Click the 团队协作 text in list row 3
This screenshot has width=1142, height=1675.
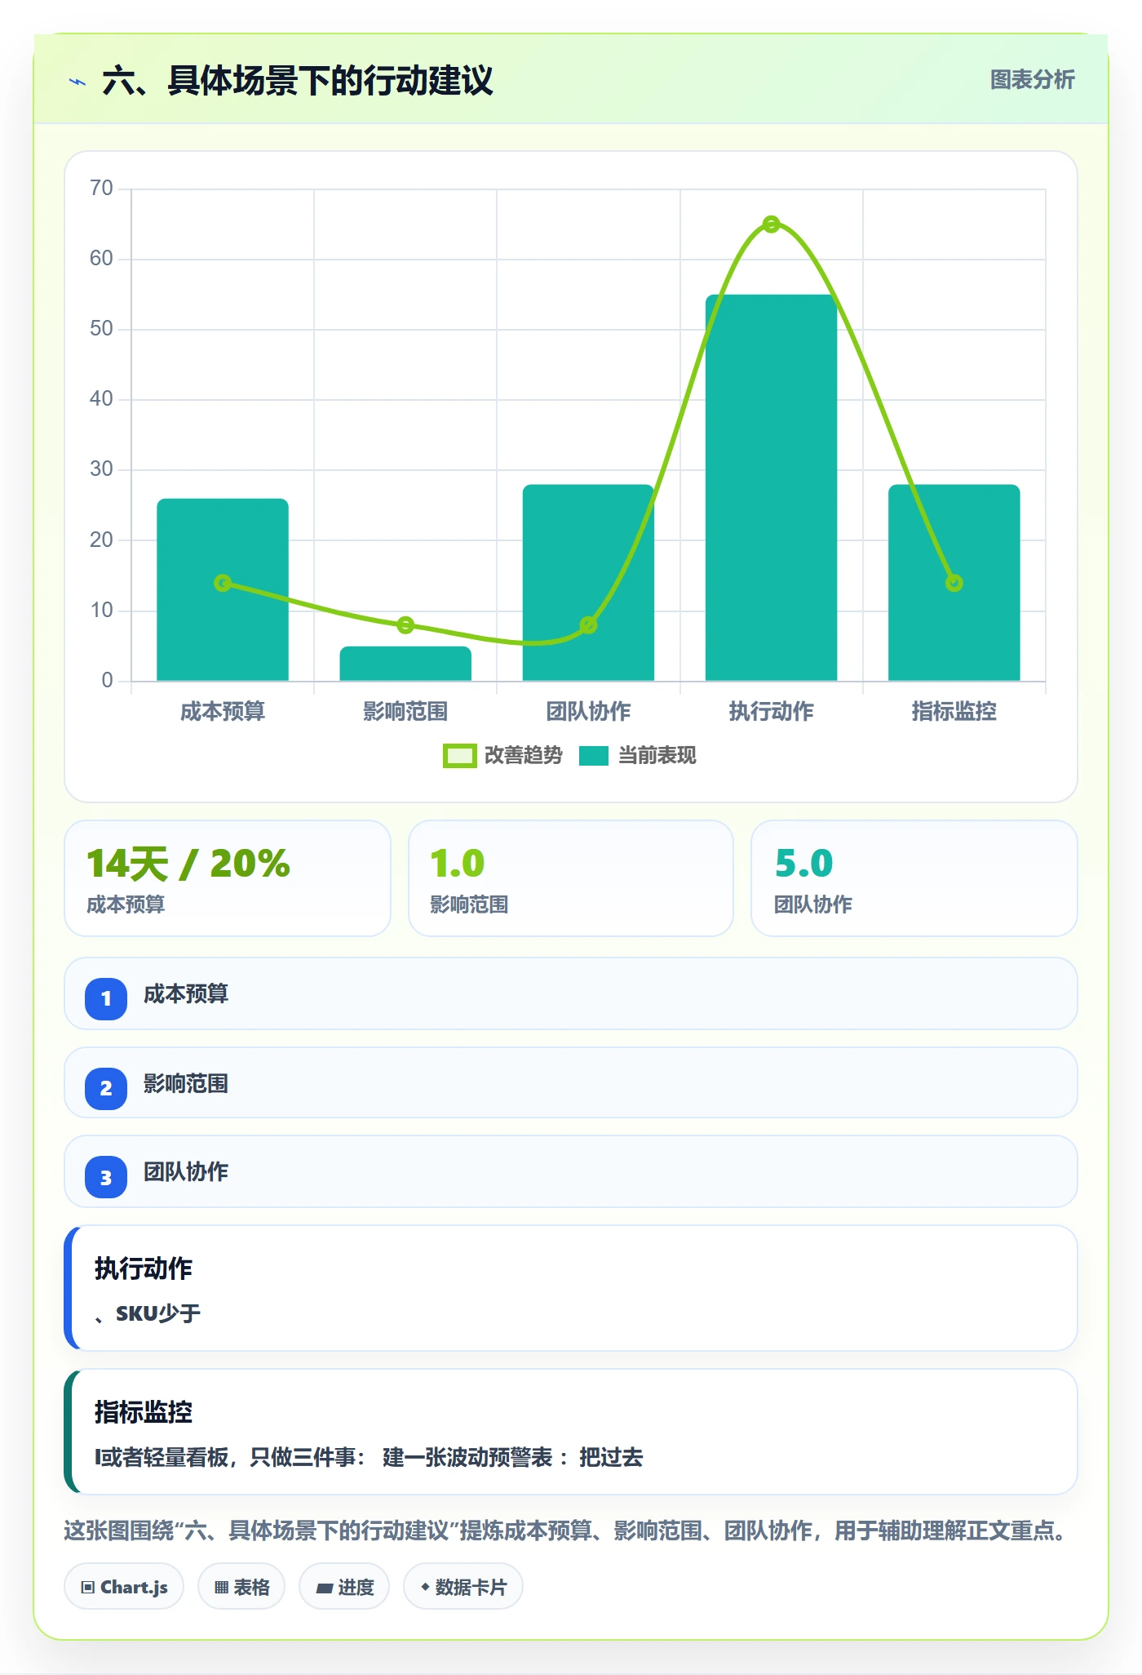coord(186,1172)
